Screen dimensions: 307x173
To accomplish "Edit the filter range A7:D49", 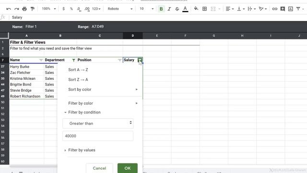I will pyautogui.click(x=98, y=26).
